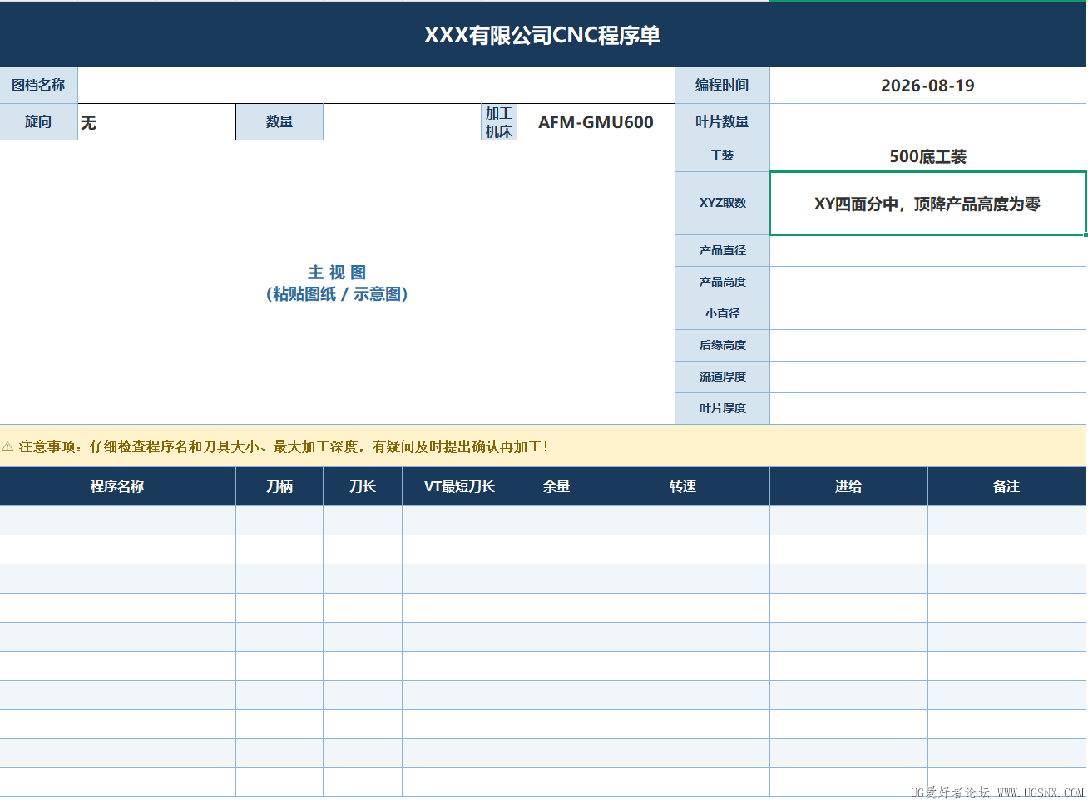This screenshot has width=1088, height=803.
Task: Click the empty value cell beside 数量
Action: [x=402, y=122]
